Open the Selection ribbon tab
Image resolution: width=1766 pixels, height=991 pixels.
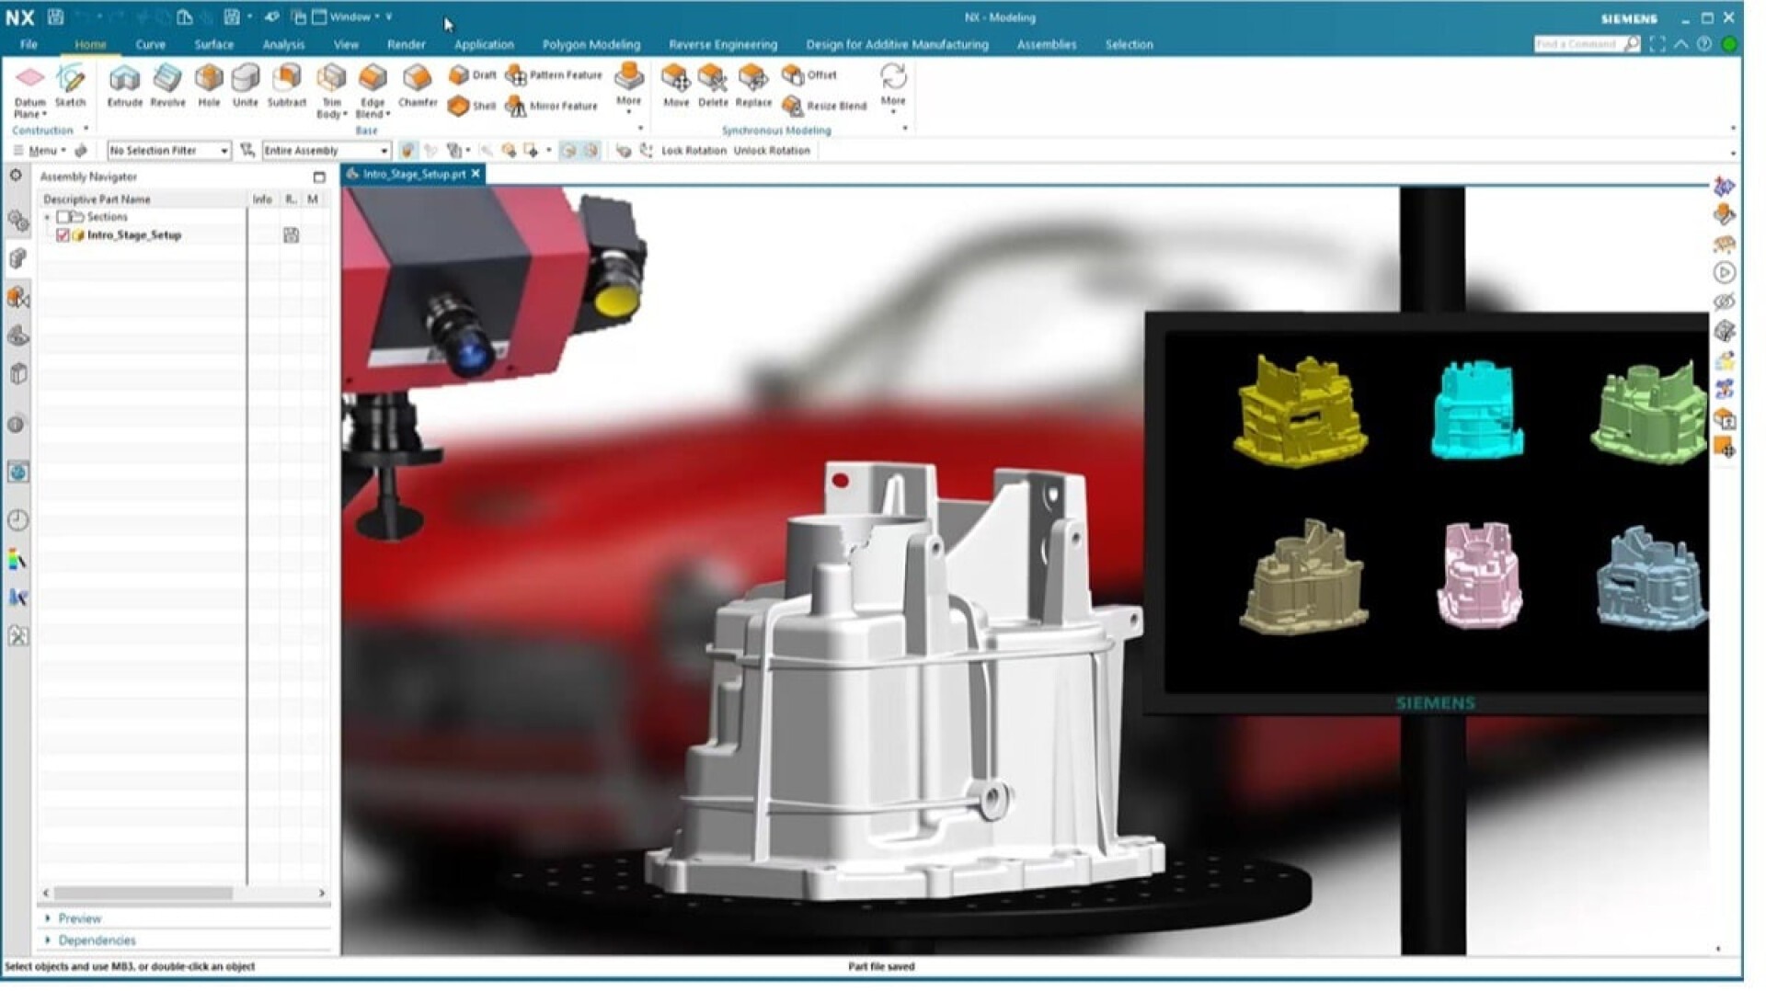click(1129, 44)
